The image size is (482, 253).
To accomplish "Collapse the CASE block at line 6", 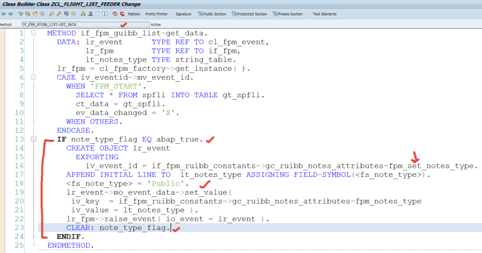I will pyautogui.click(x=34, y=77).
